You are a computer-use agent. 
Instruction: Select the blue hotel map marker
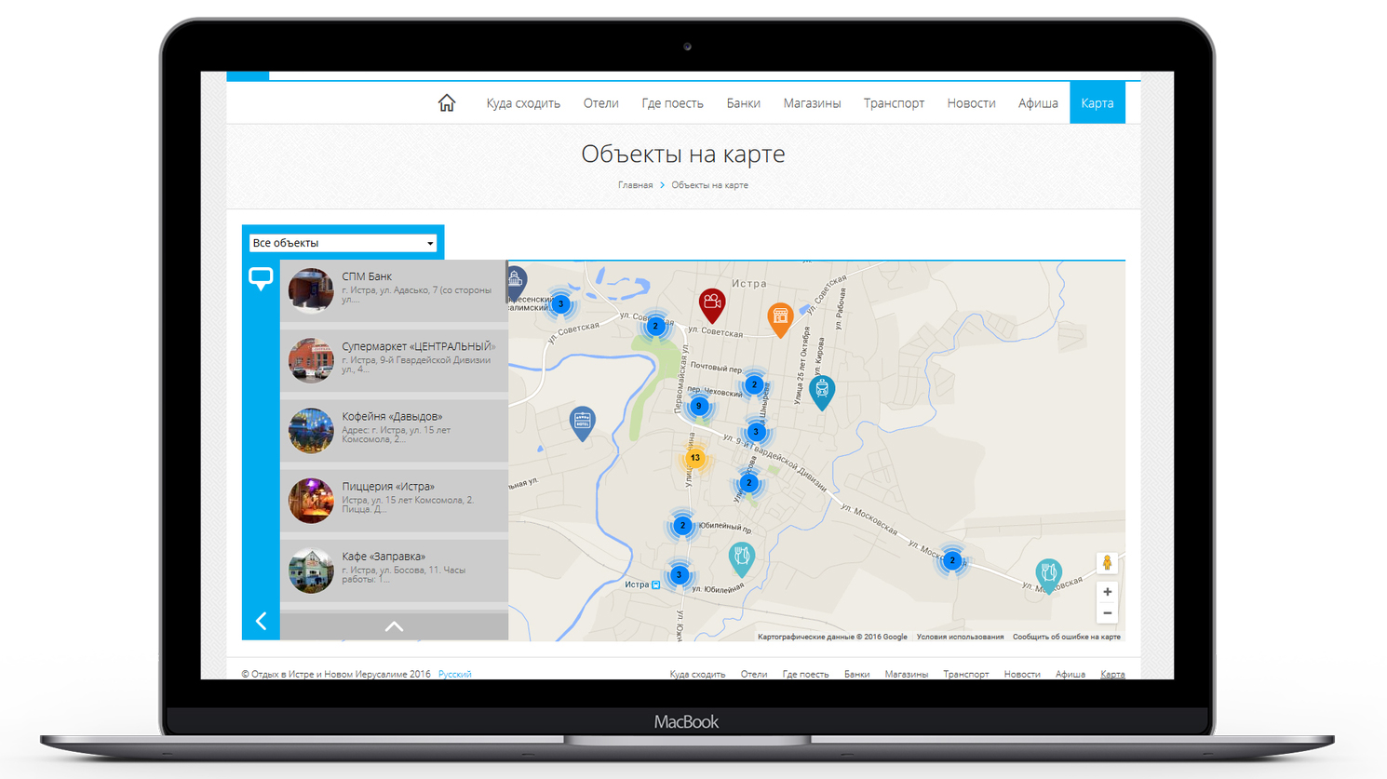click(x=582, y=423)
